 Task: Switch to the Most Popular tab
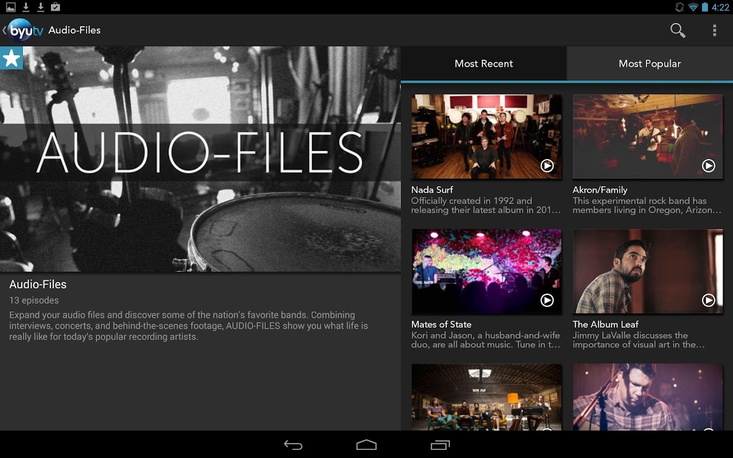tap(650, 64)
